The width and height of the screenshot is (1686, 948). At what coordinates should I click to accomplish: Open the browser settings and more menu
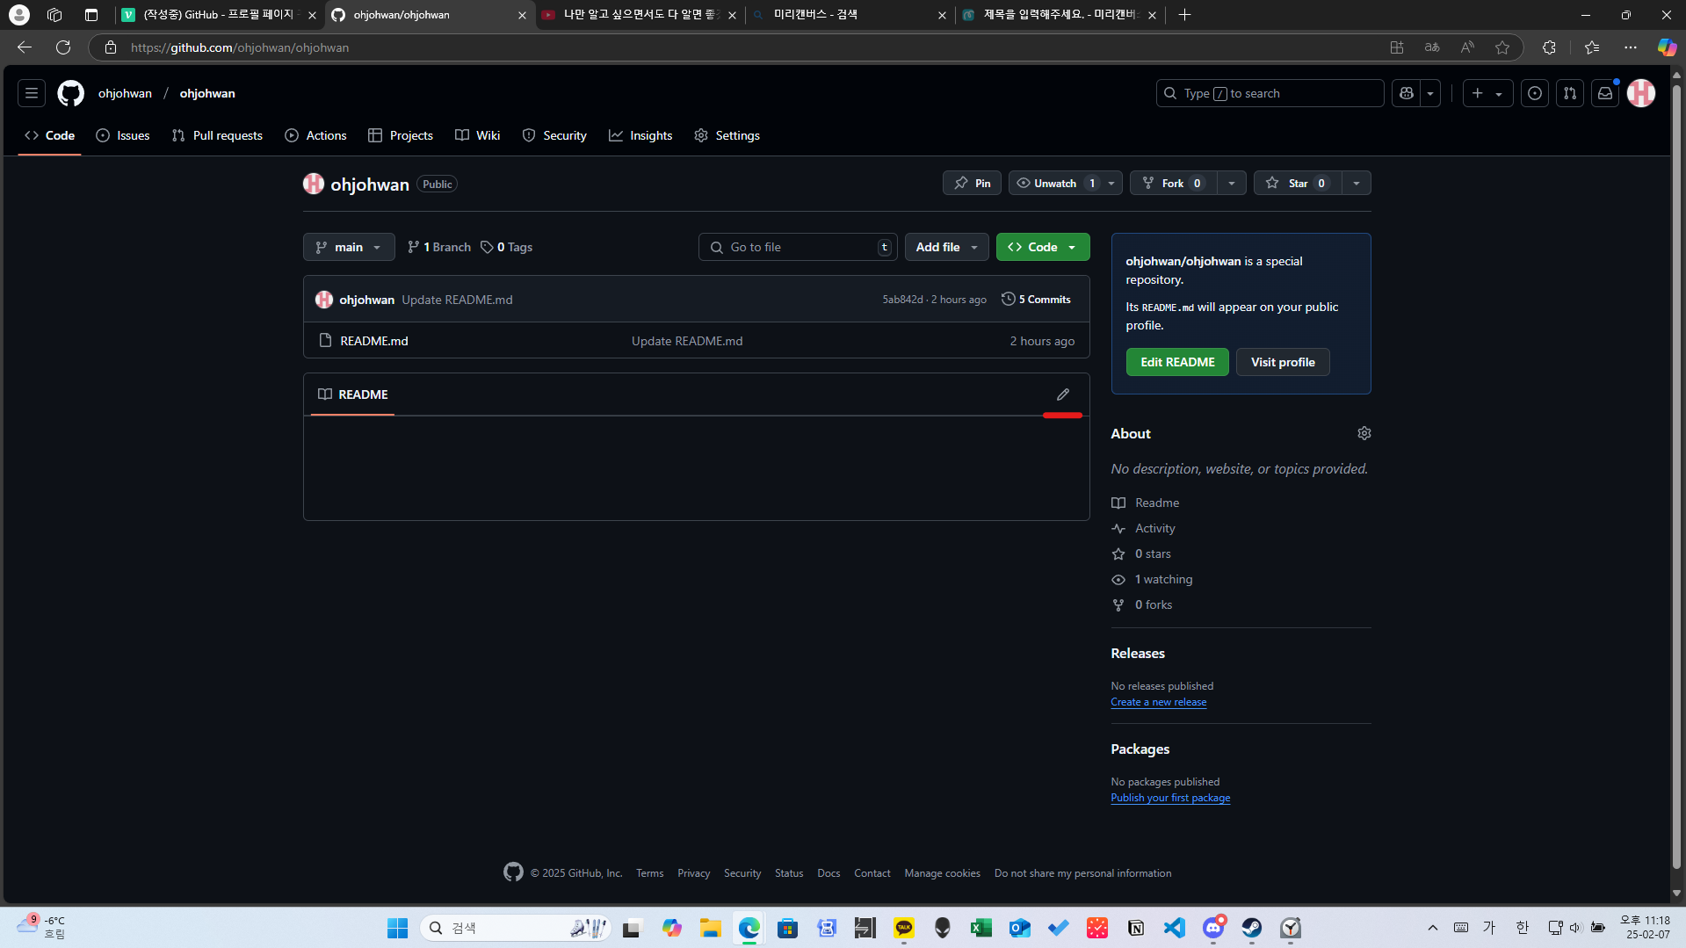[1631, 47]
